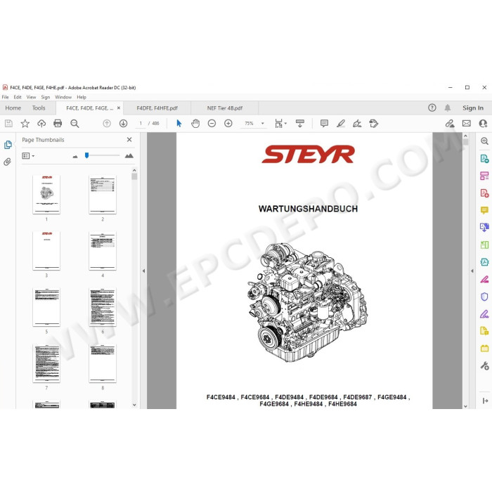Screen dimensions: 492x492
Task: Select page 1 thumbnail
Action: (46, 195)
